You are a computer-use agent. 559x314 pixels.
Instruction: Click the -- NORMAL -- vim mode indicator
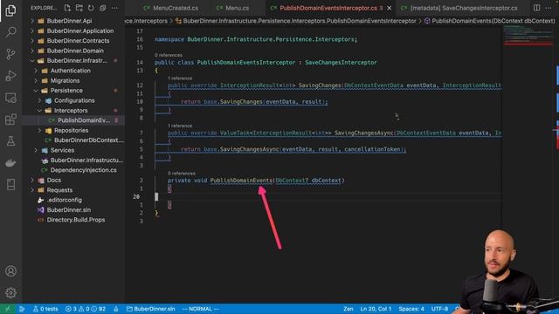(200, 309)
